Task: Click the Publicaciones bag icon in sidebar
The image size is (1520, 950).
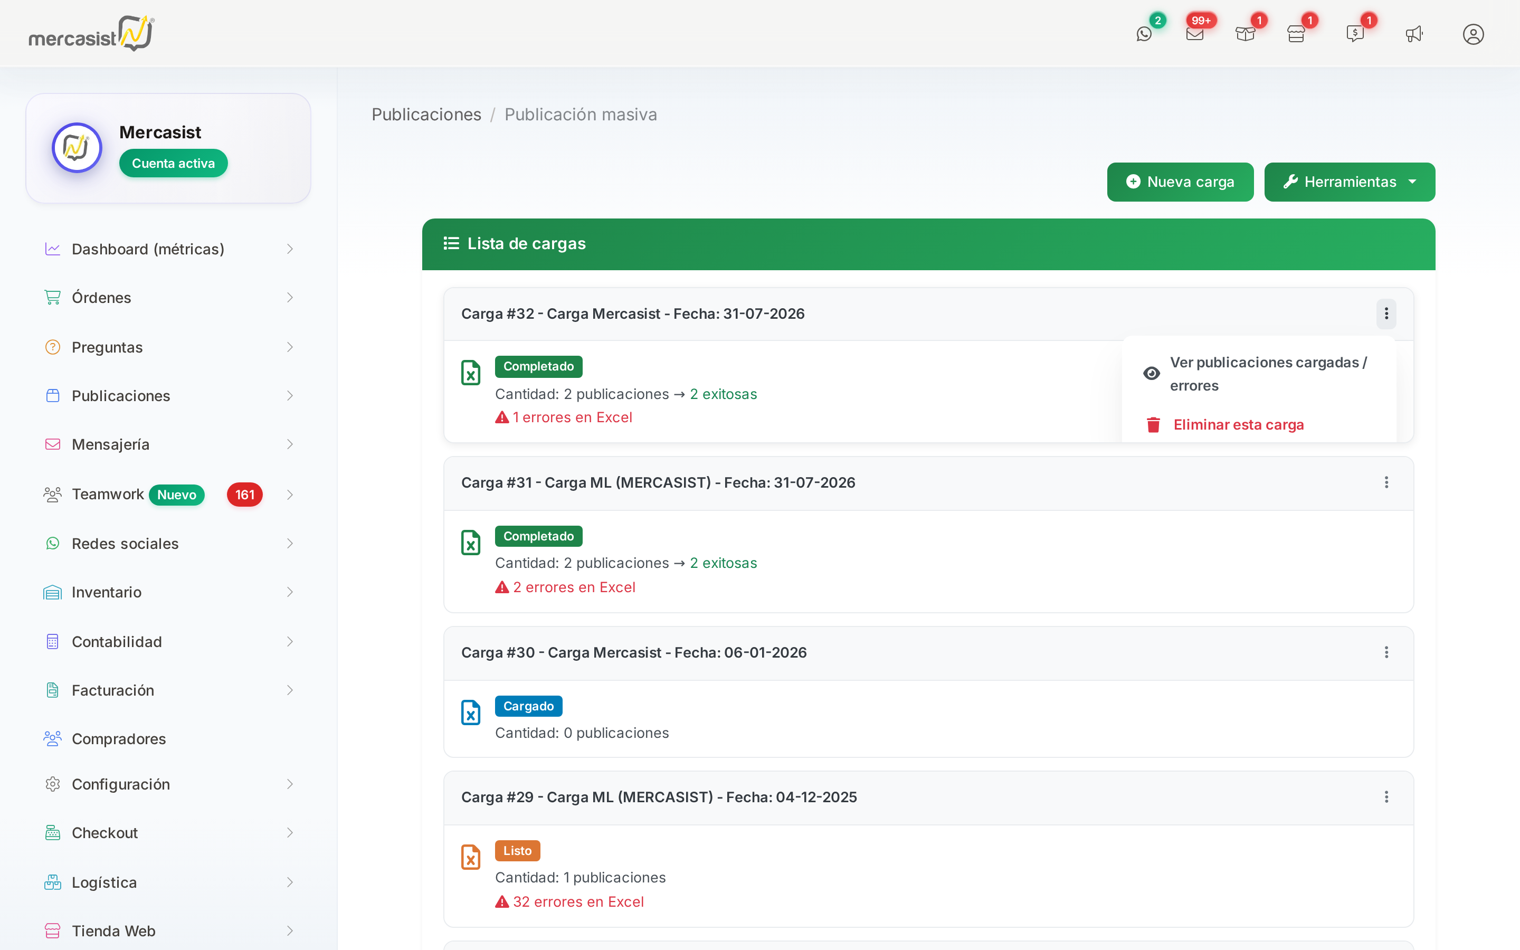Action: pos(53,395)
